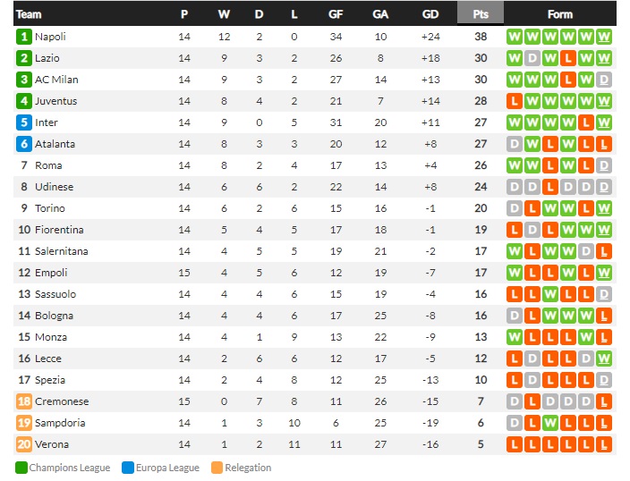Sort table by the GF column header
This screenshot has height=481, width=630.
pyautogui.click(x=336, y=14)
